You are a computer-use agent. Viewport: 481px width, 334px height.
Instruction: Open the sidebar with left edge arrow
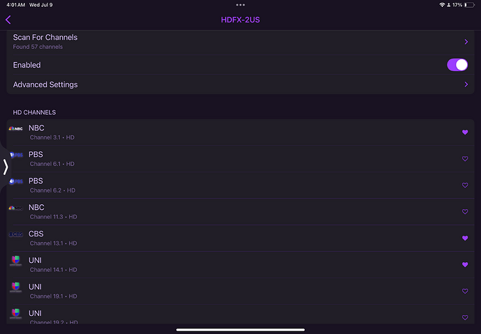pyautogui.click(x=6, y=166)
